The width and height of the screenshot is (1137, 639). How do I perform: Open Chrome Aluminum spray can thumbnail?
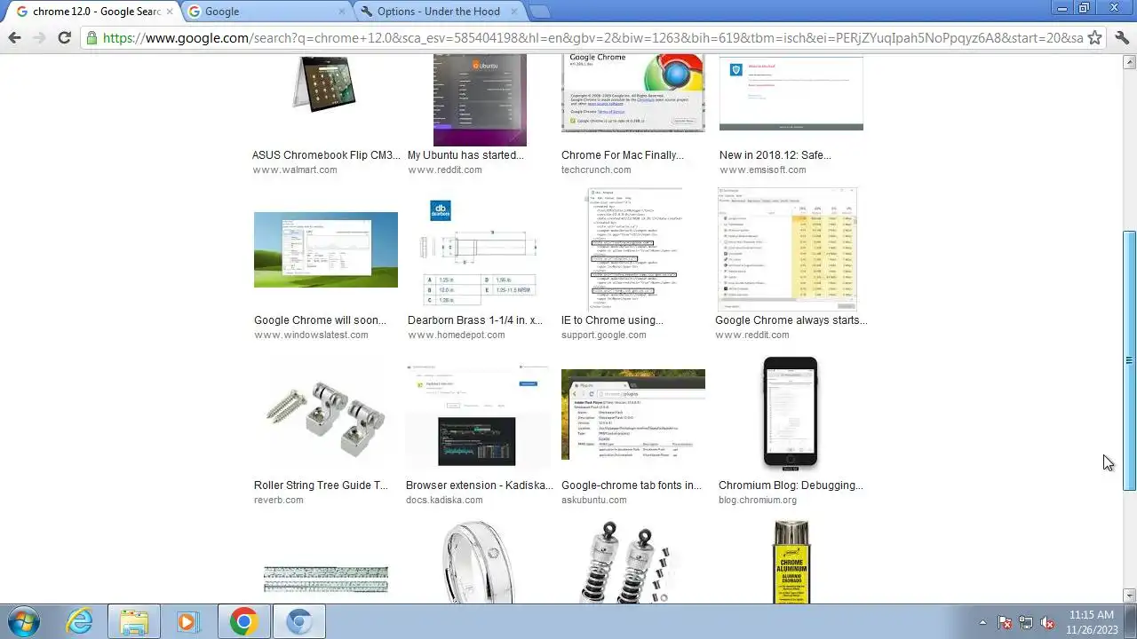[791, 562]
